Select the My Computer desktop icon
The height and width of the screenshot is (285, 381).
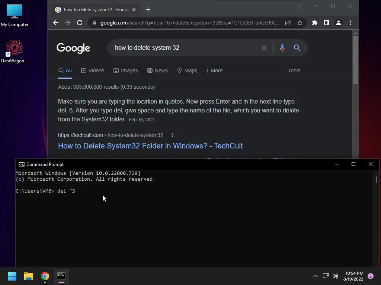click(x=15, y=15)
